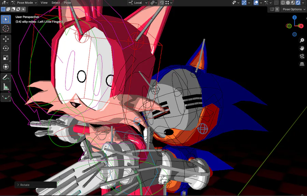Set selection mode to extend
This screenshot has height=196, width=307.
8,9
